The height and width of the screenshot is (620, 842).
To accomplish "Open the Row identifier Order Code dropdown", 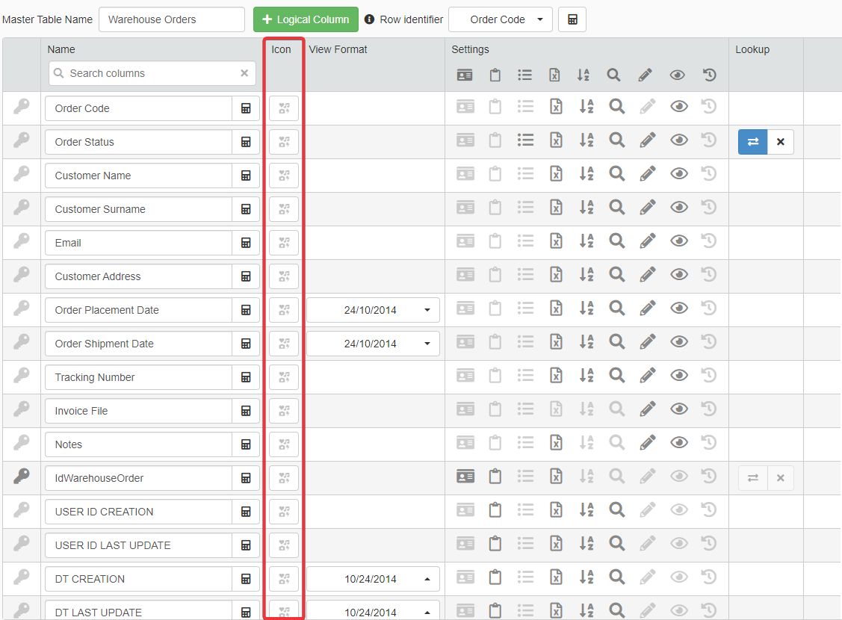I will 501,19.
